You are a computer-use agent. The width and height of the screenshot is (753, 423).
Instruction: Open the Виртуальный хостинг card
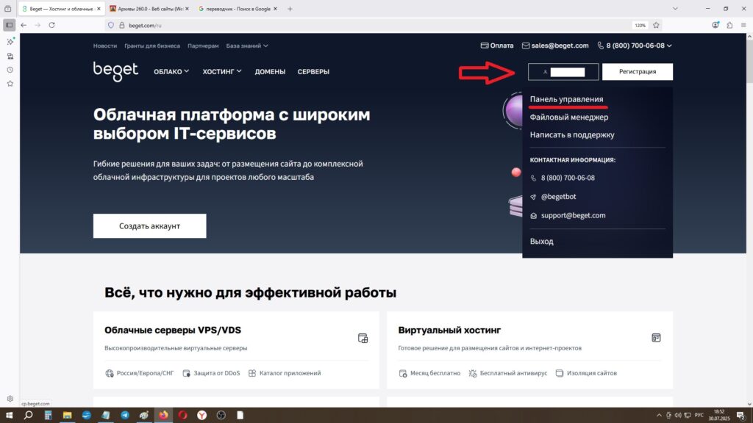coord(529,350)
